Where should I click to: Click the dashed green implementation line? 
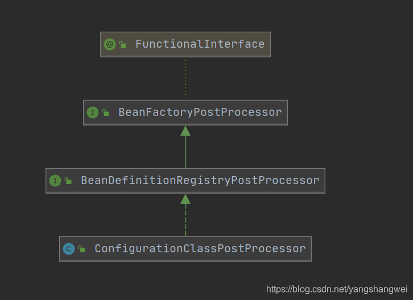click(x=185, y=220)
